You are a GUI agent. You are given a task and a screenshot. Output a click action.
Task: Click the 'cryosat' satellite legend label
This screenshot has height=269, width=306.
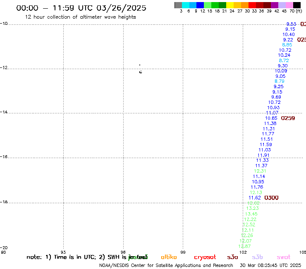(x=205, y=257)
